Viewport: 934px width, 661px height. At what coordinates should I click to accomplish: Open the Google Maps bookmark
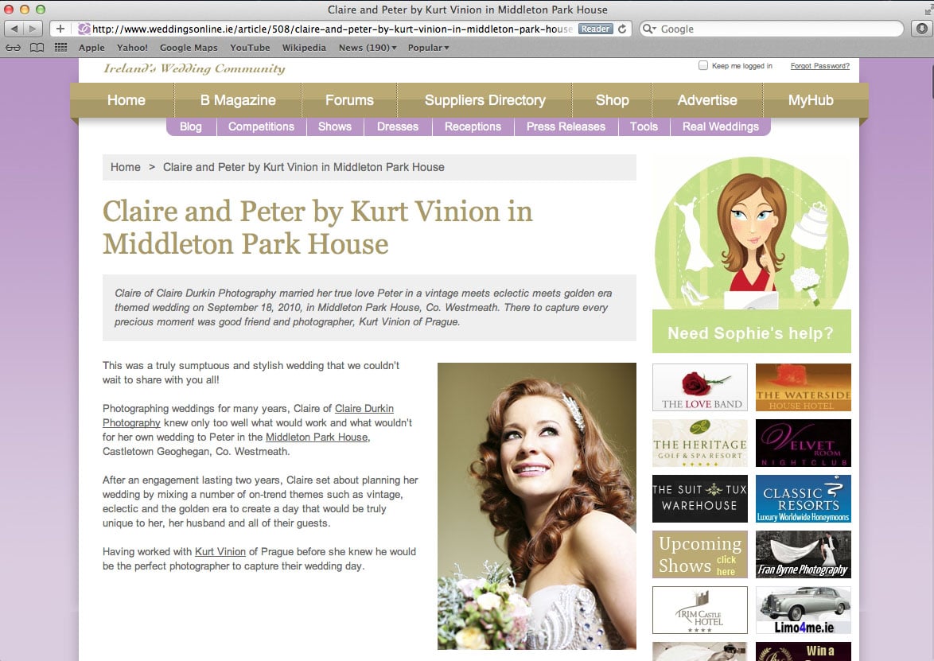[189, 48]
